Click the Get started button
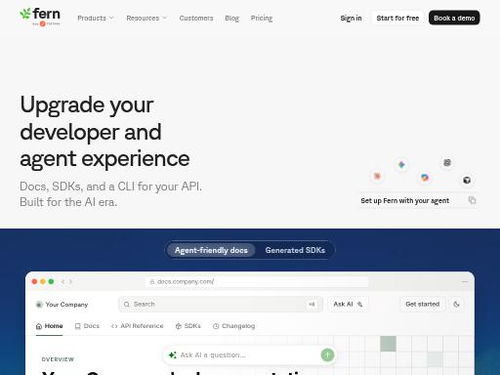The height and width of the screenshot is (375, 500). pyautogui.click(x=422, y=304)
